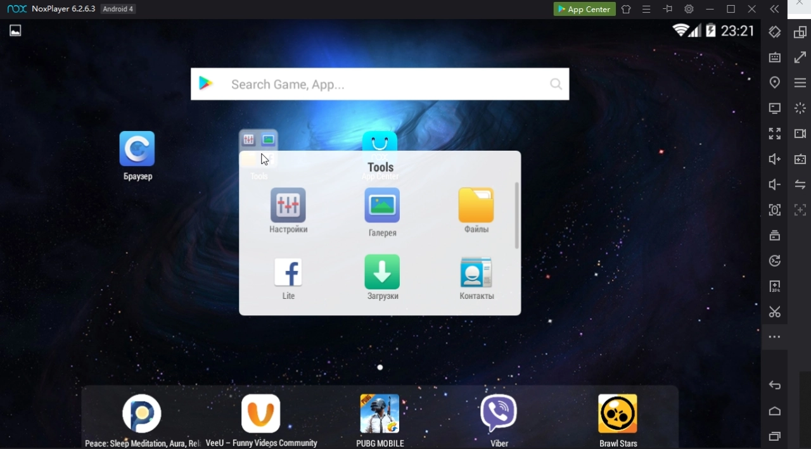
Task: Click the restart emulator circular arrow icon
Action: coord(774,261)
